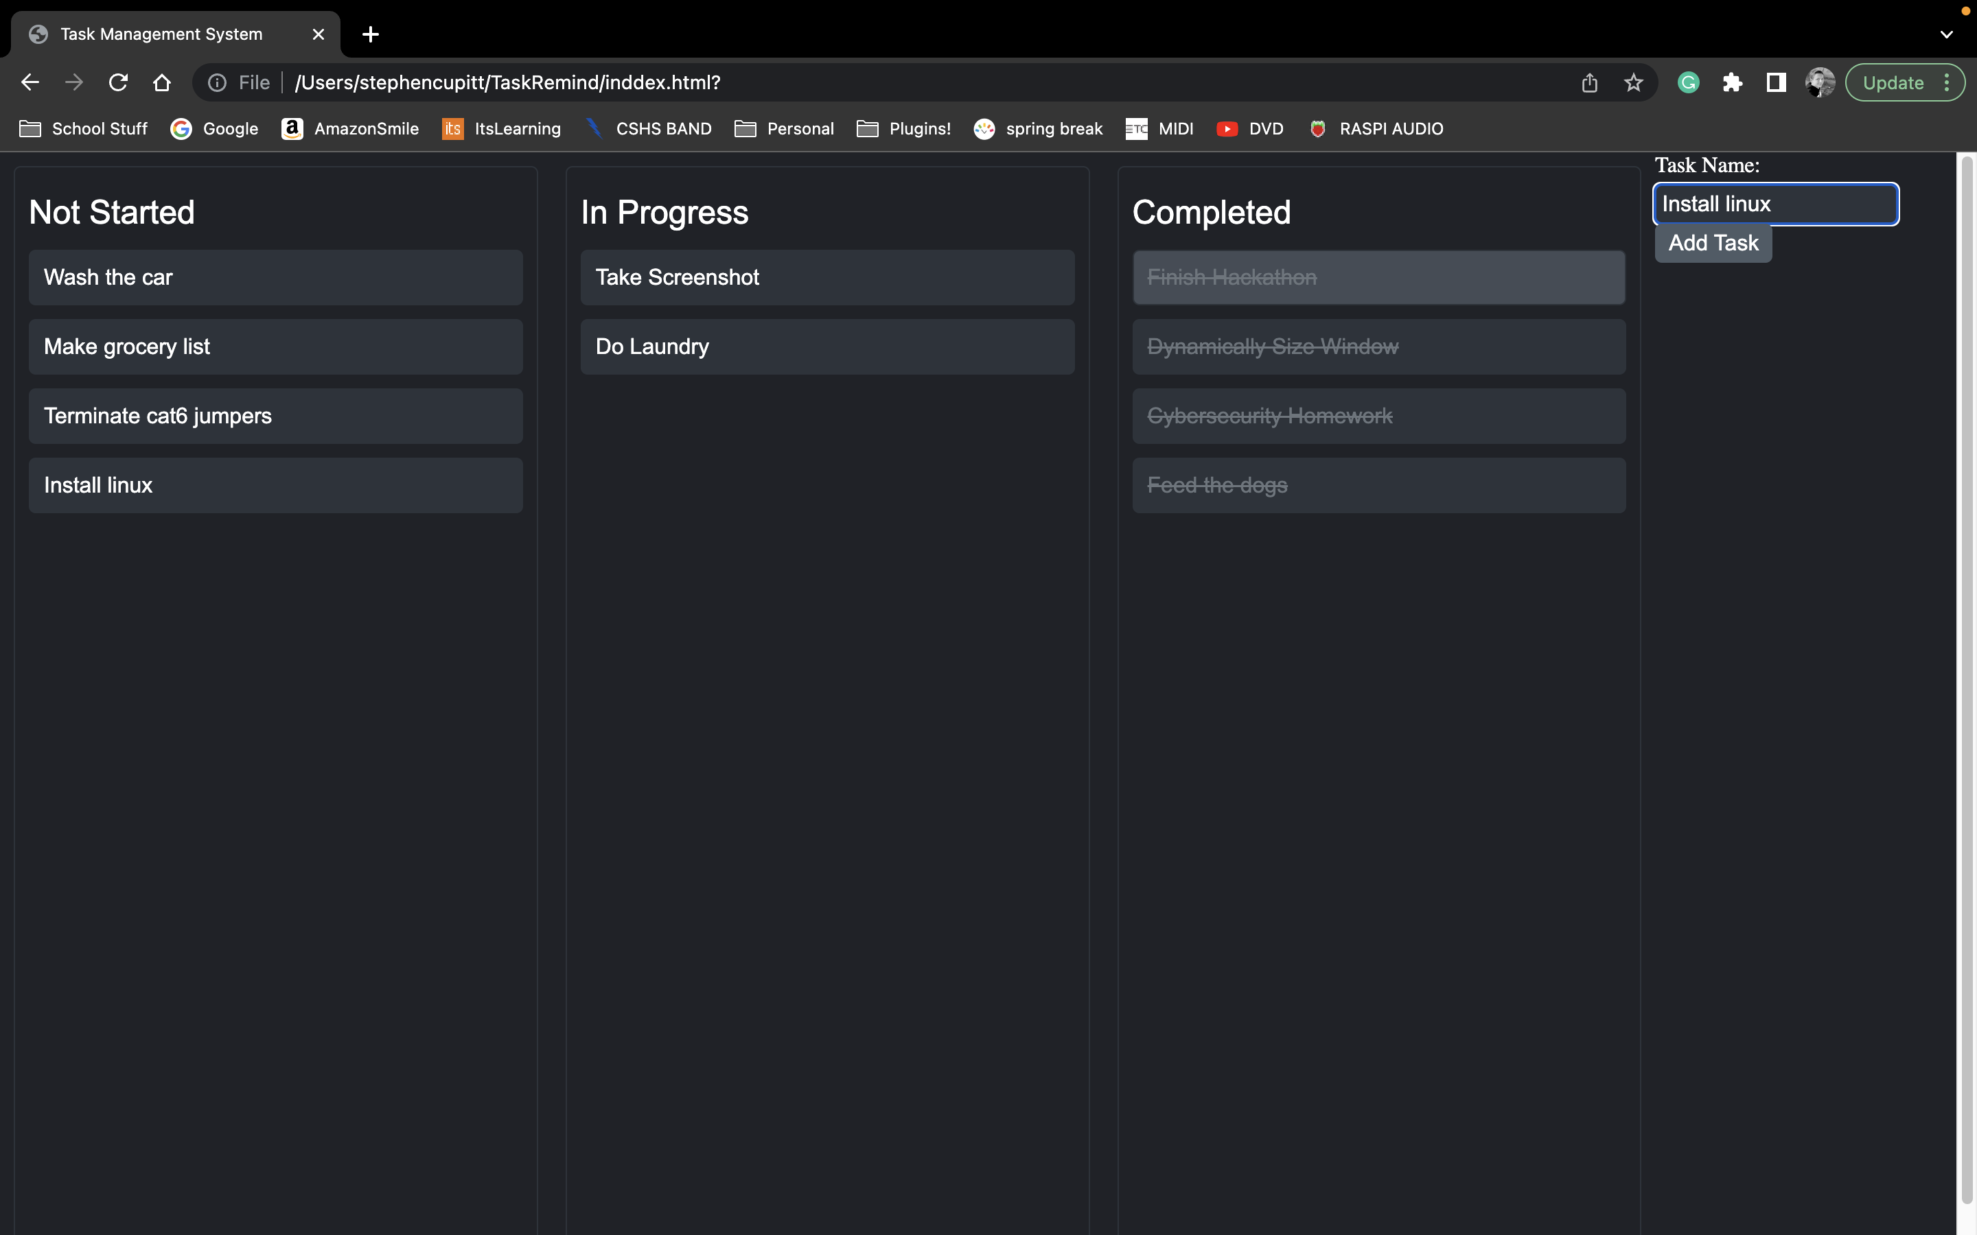Expand the tab search chevron

tap(1946, 34)
